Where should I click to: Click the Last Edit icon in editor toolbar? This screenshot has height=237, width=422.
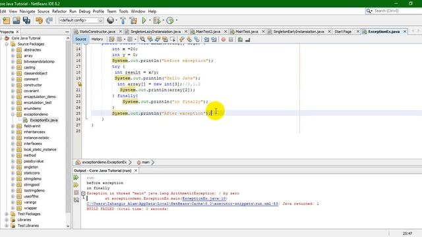pos(111,39)
